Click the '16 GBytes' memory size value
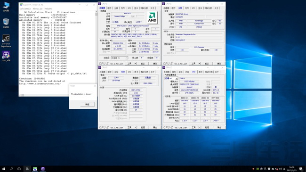 pos(116,80)
